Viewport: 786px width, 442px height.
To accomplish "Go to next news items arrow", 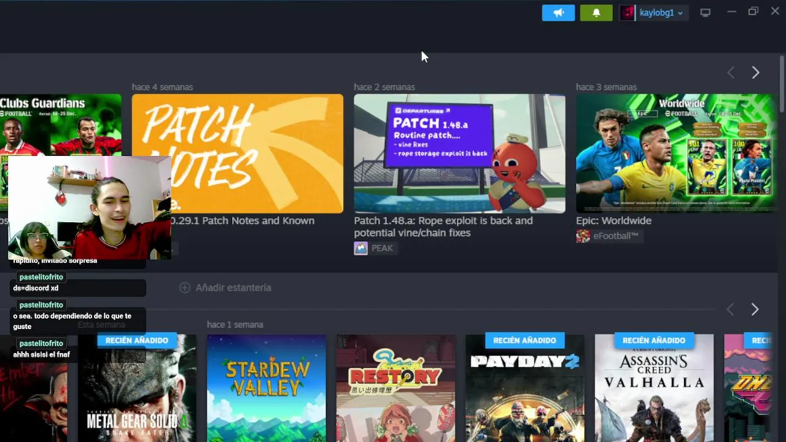I will click(755, 72).
